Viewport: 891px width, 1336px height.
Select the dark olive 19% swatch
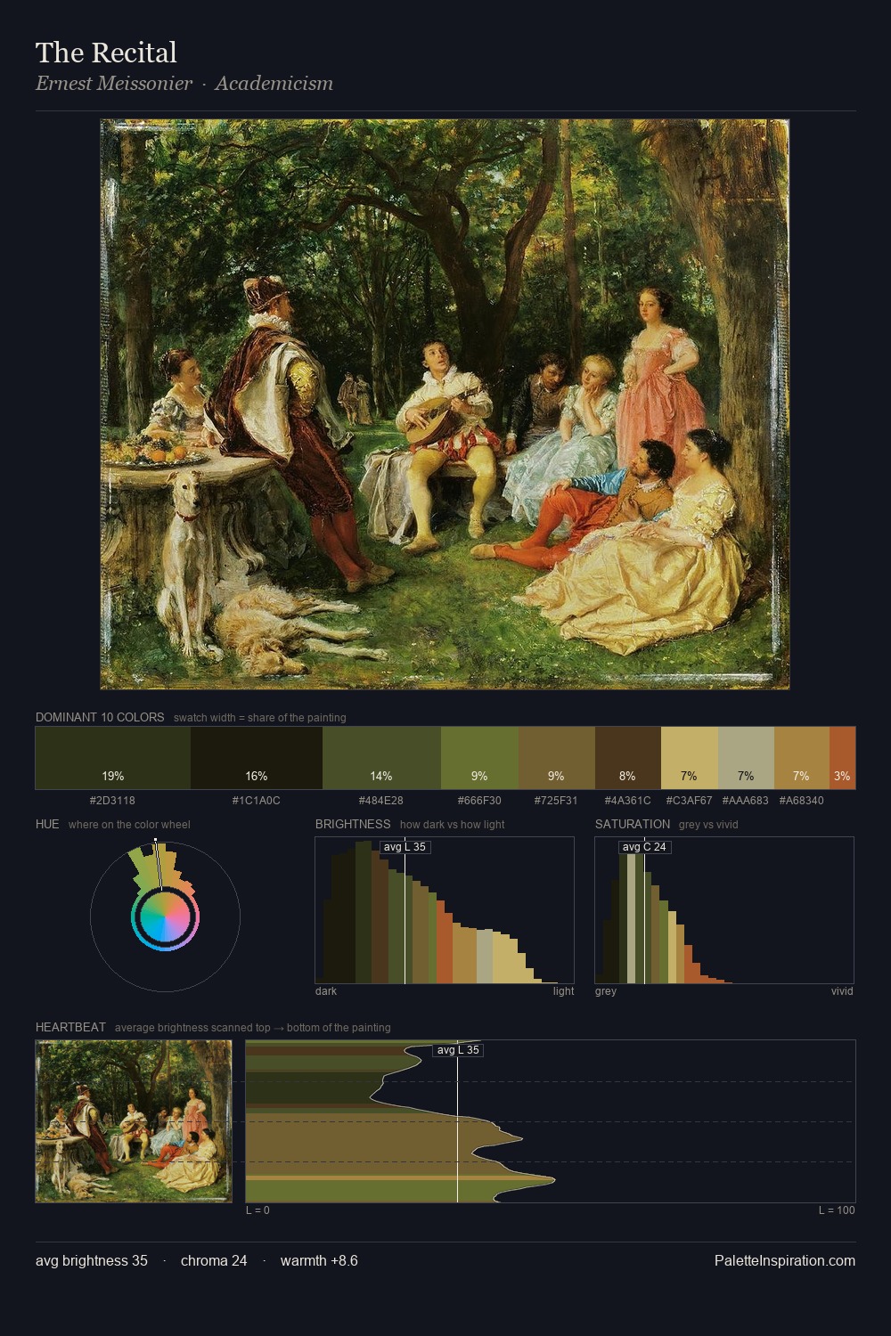pyautogui.click(x=113, y=758)
